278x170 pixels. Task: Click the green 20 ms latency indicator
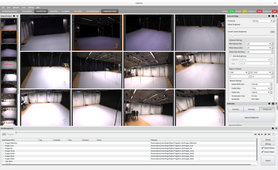point(231,11)
